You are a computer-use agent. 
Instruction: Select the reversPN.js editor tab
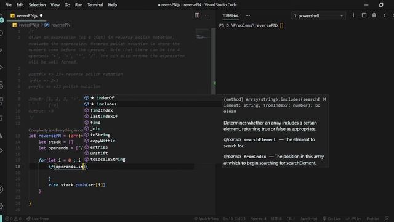[x=26, y=15]
